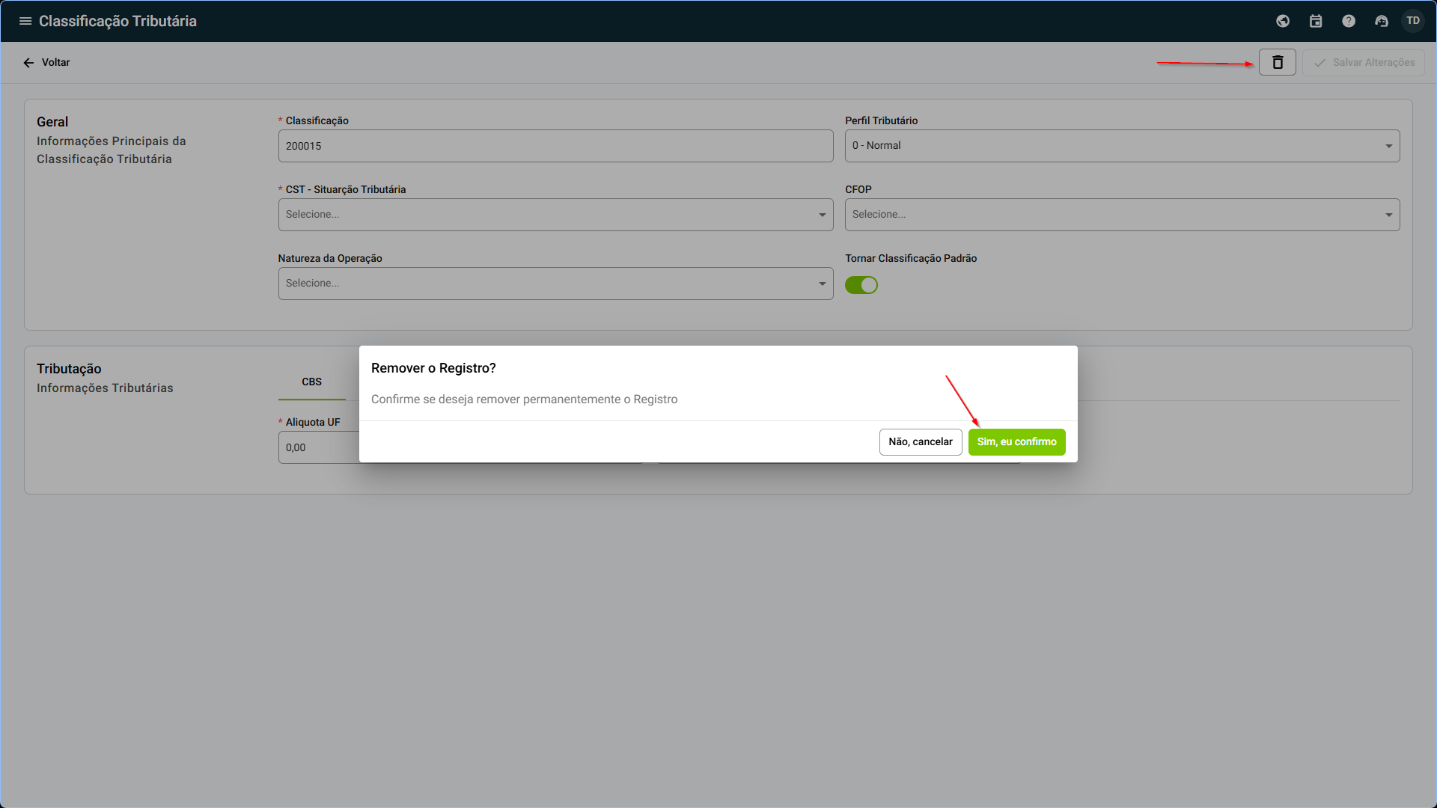Click the Salvar Alterações button

pyautogui.click(x=1364, y=63)
